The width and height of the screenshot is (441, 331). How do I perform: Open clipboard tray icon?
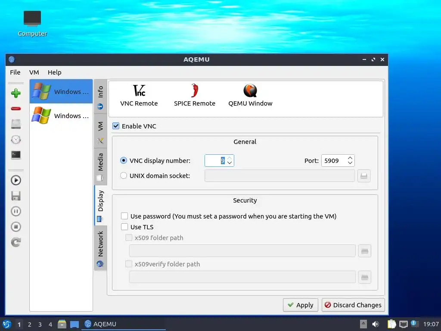point(391,324)
